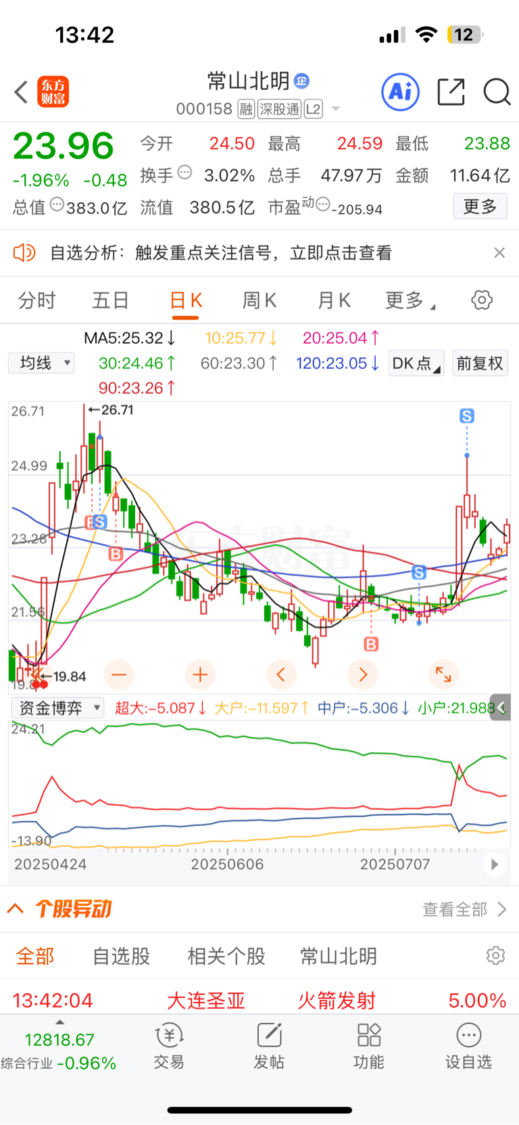
Task: Tap the L2 level tag
Action: [x=313, y=109]
